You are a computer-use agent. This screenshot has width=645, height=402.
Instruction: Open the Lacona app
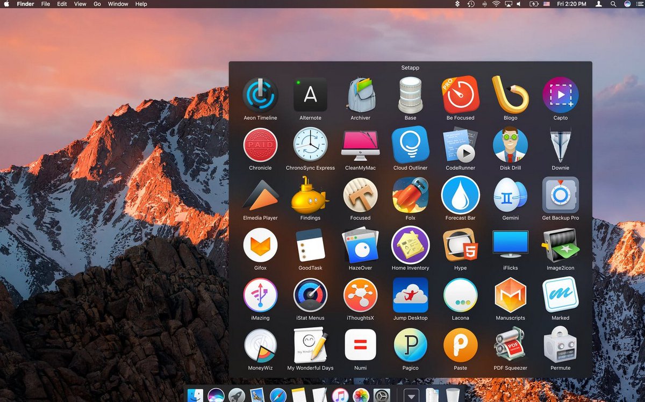tap(460, 295)
